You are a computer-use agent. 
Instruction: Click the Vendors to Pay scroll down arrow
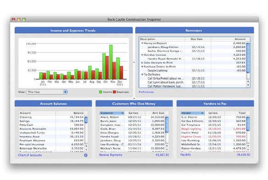click(248, 150)
